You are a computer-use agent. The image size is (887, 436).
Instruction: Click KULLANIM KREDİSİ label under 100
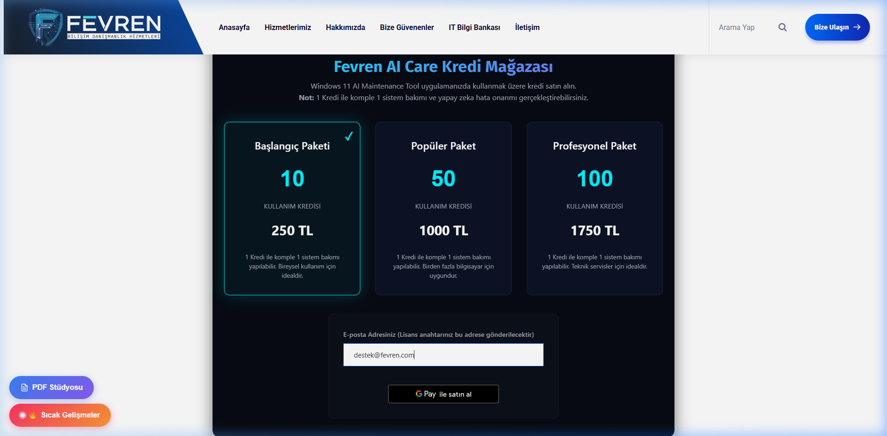point(595,206)
